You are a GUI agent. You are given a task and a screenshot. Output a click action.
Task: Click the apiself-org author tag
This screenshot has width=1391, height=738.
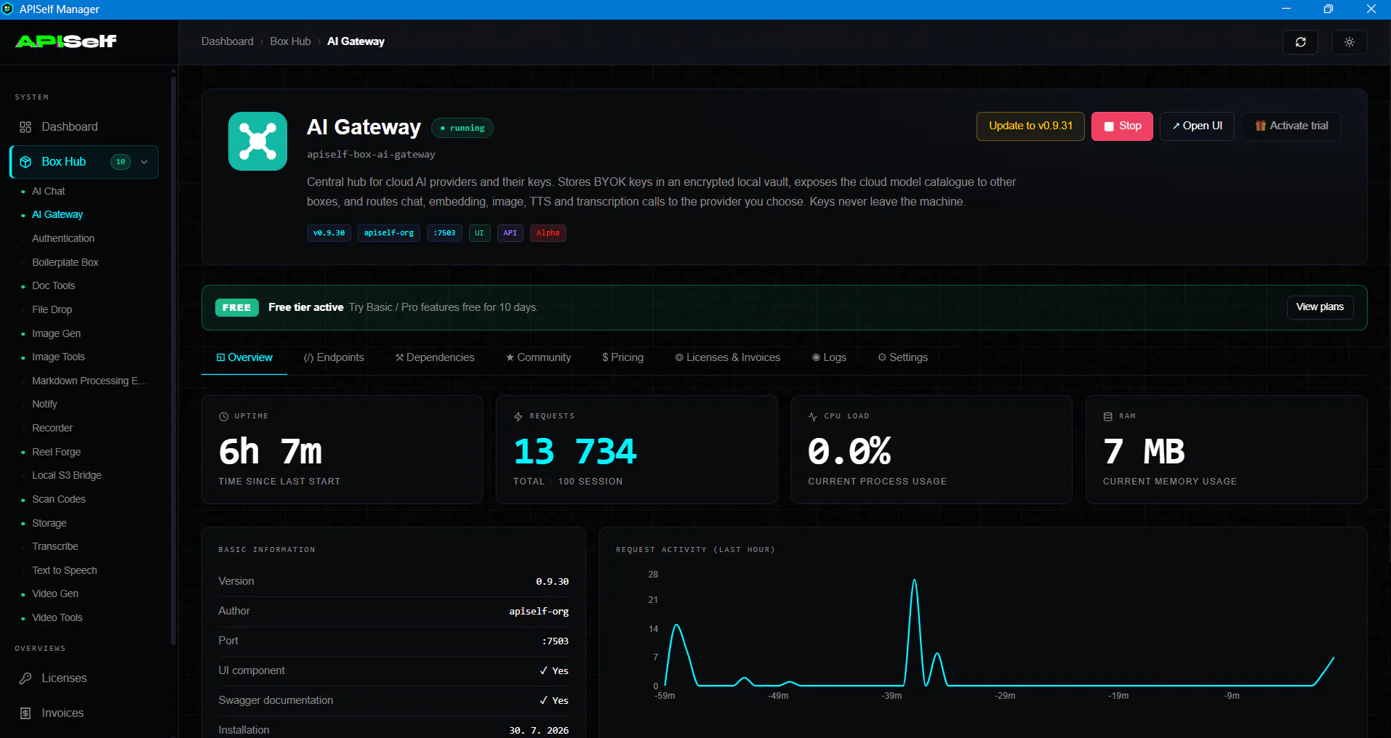(389, 233)
